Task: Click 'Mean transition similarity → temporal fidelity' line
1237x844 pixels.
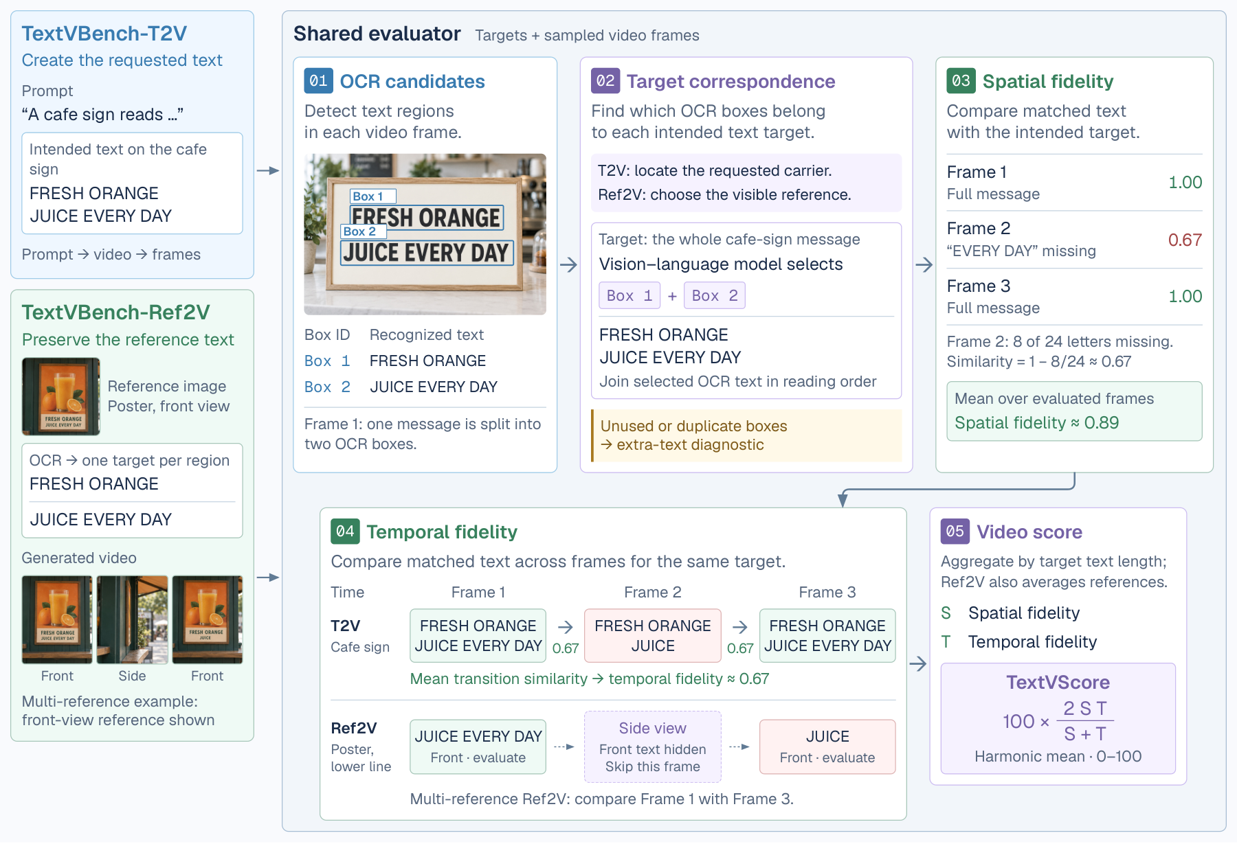Action: (x=590, y=679)
